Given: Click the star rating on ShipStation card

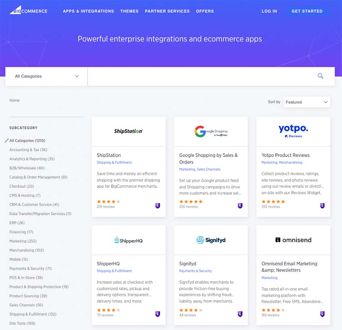Looking at the screenshot, I should (109, 202).
